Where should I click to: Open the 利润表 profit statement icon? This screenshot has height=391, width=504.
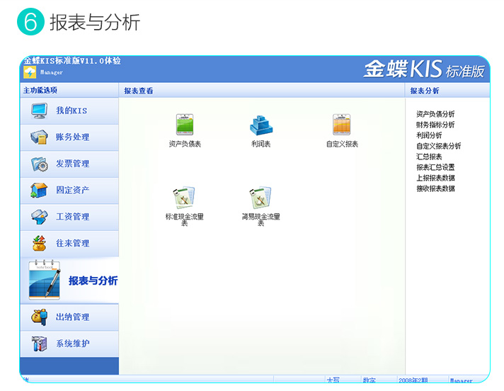260,125
